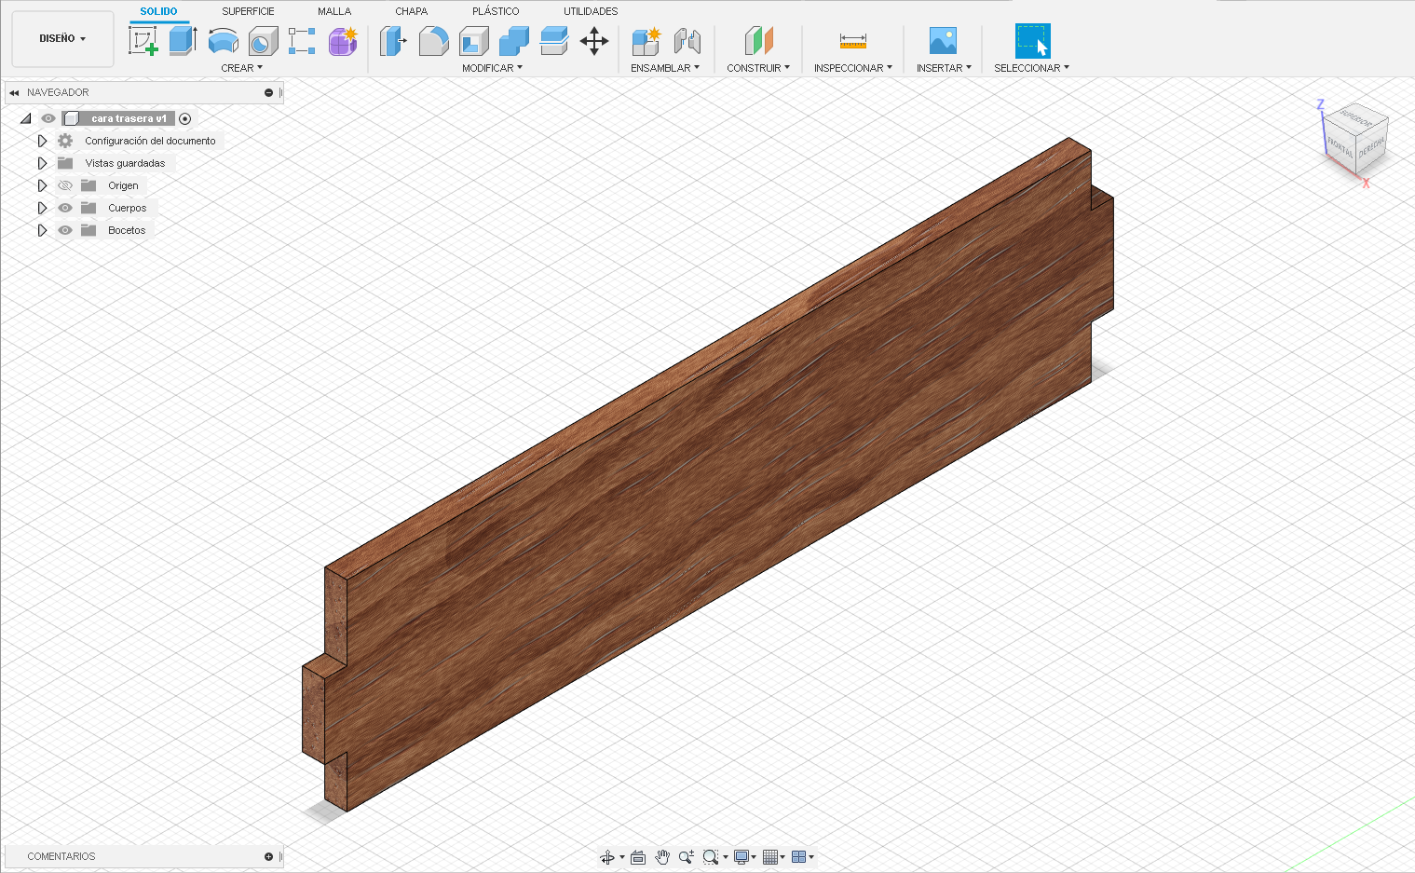Click the Zoom Window (fit) icon
This screenshot has width=1415, height=873.
point(711,857)
